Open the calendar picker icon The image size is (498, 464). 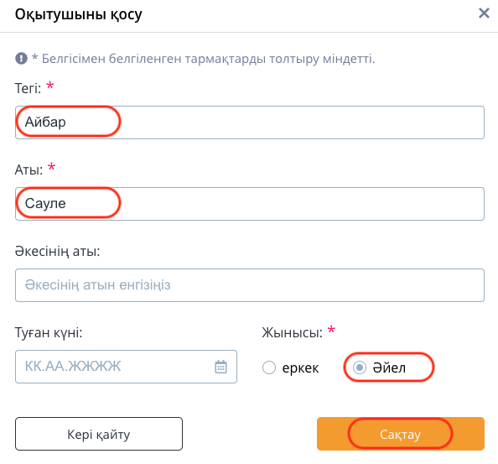[x=220, y=367]
